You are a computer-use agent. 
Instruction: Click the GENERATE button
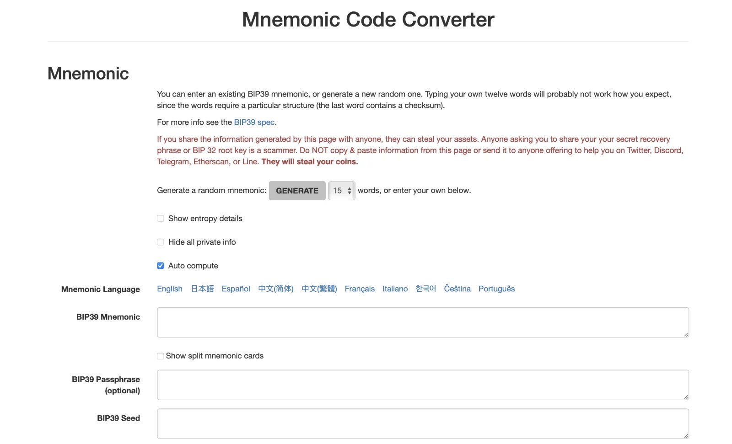(297, 191)
